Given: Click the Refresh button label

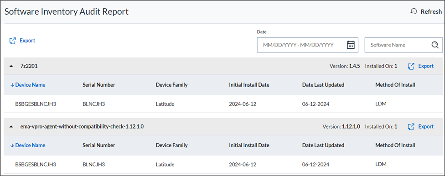Looking at the screenshot, I should pyautogui.click(x=431, y=12).
